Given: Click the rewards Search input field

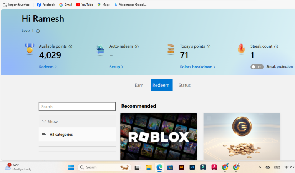Looking at the screenshot, I should pos(77,107).
